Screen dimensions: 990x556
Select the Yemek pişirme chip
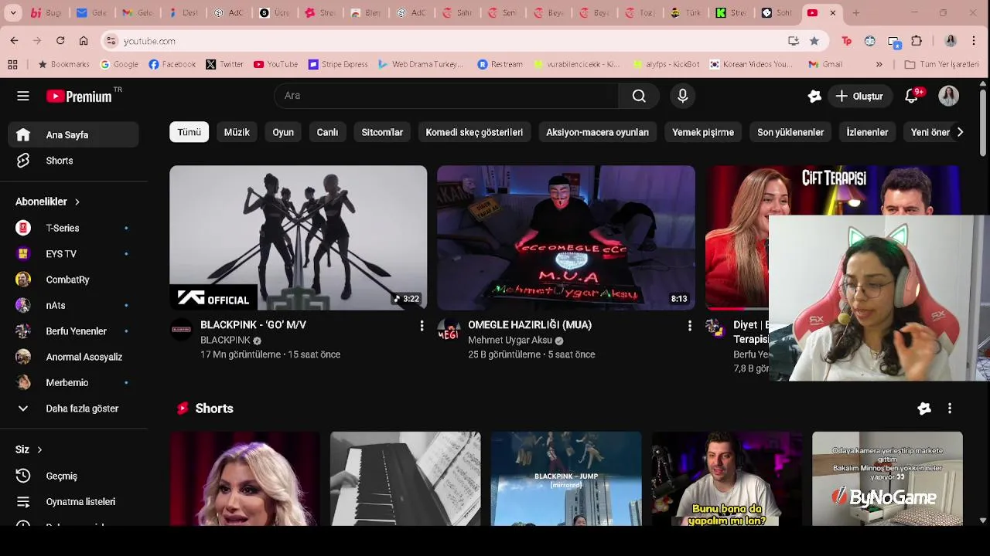[x=703, y=132]
